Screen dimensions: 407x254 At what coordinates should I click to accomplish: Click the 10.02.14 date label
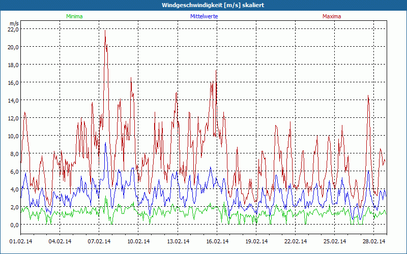(138, 241)
